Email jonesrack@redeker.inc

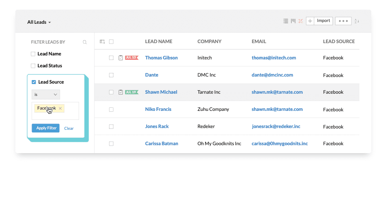[x=276, y=126]
